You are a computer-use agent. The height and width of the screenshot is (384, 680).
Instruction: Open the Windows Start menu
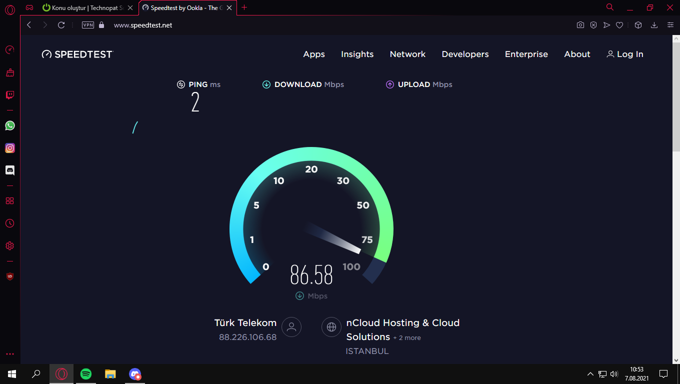coord(12,374)
